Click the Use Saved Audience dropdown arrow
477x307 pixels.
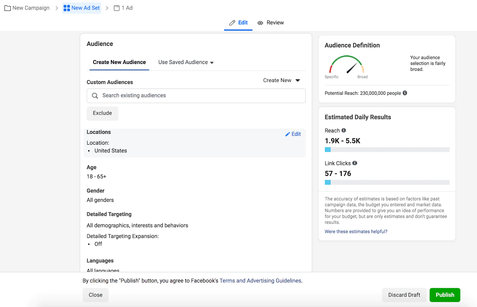[x=212, y=63]
